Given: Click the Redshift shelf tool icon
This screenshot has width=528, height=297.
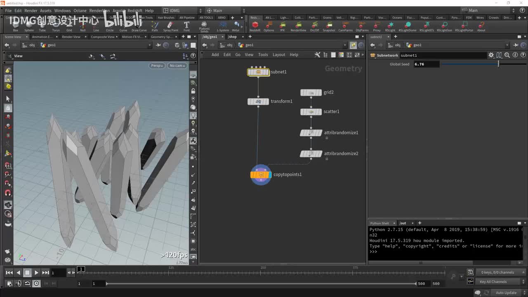Looking at the screenshot, I should (x=255, y=26).
